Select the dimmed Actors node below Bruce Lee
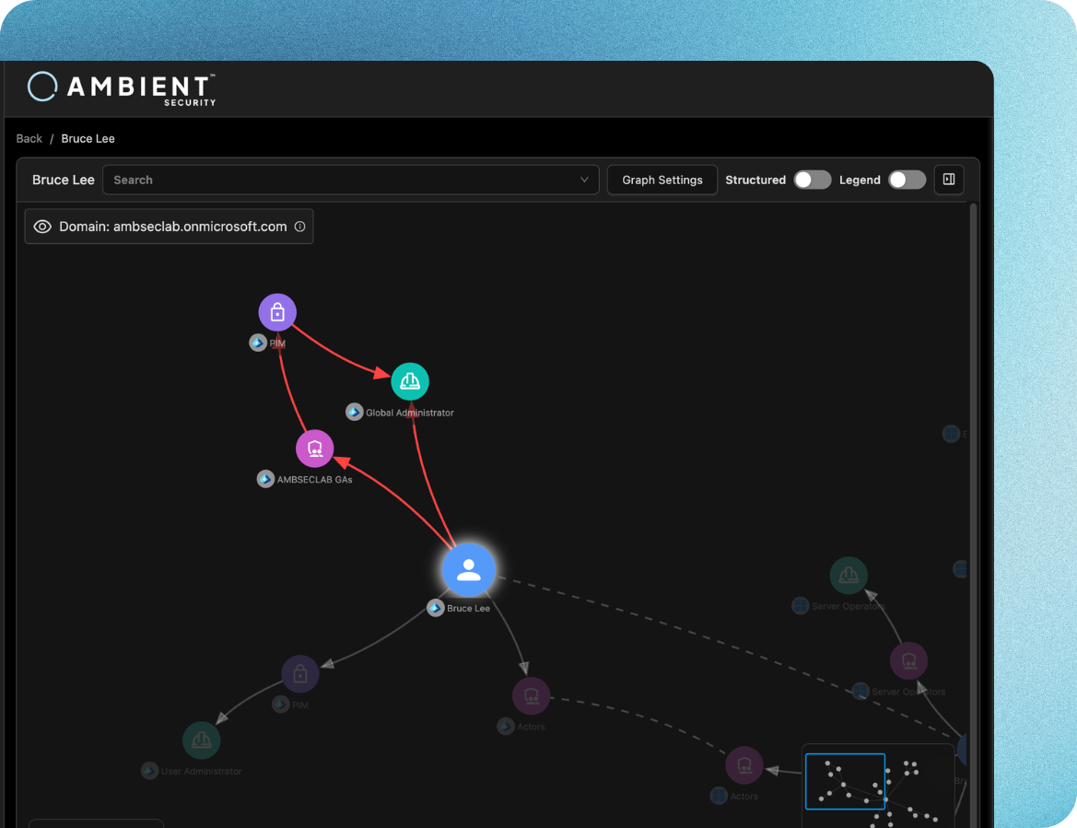The width and height of the screenshot is (1077, 828). point(531,696)
